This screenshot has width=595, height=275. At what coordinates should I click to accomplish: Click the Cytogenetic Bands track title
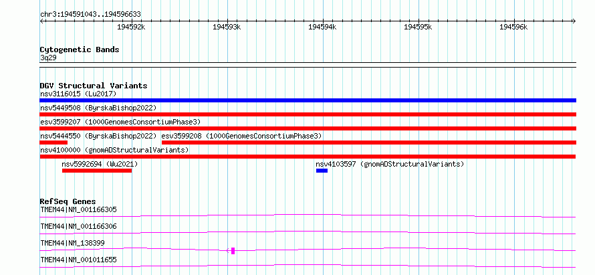click(x=80, y=50)
